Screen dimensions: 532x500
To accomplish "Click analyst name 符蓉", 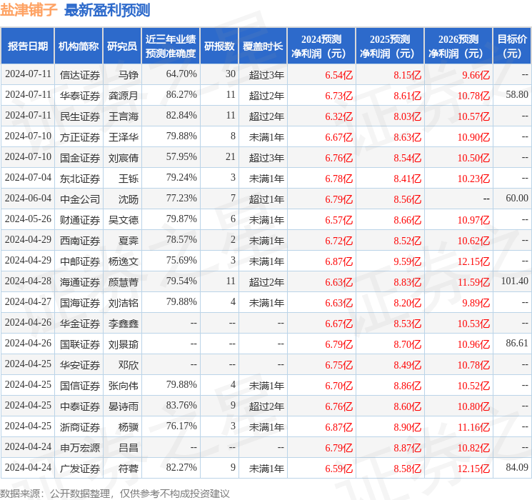I will point(129,468).
